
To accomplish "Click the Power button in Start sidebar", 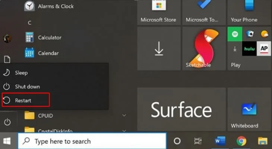I will click(x=7, y=122).
